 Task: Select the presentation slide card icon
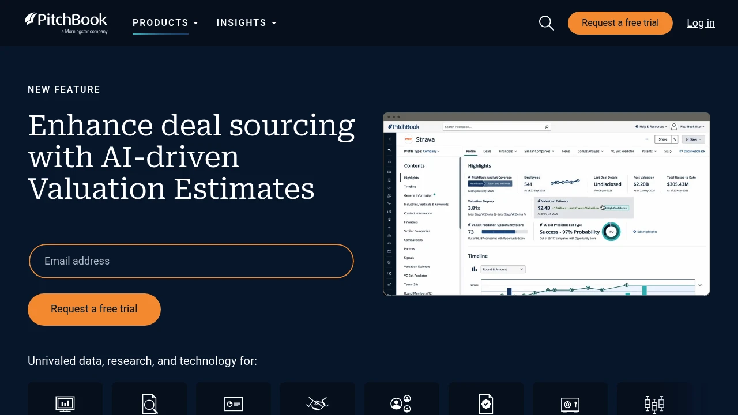(x=234, y=403)
